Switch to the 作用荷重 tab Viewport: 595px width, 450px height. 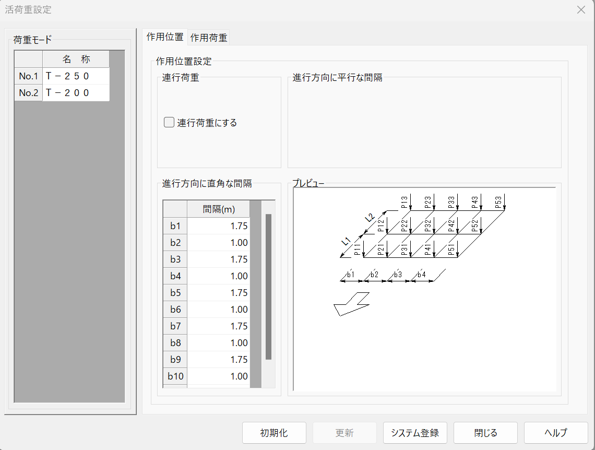coord(209,38)
